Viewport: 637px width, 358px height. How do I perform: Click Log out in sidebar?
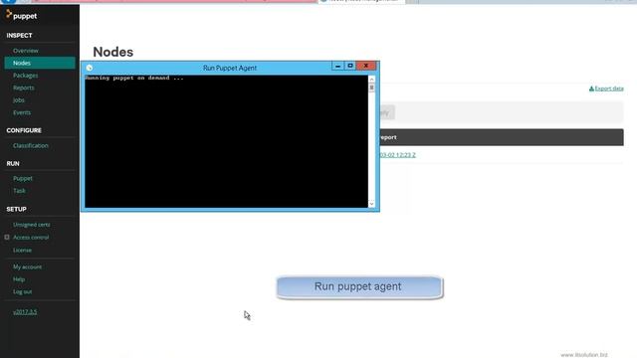[22, 291]
